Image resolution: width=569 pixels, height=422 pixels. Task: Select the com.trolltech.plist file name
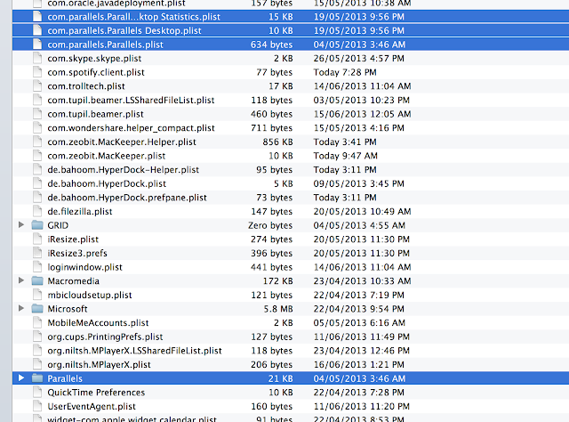coord(86,86)
